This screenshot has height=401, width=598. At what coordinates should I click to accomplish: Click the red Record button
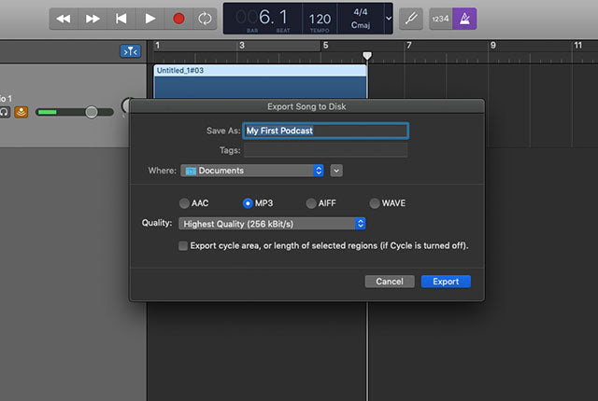click(x=178, y=19)
